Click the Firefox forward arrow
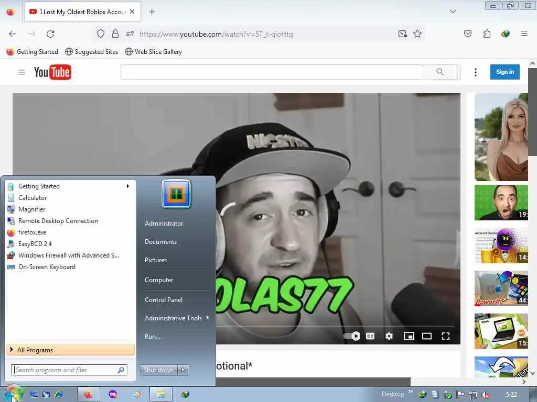The image size is (537, 402). click(31, 34)
